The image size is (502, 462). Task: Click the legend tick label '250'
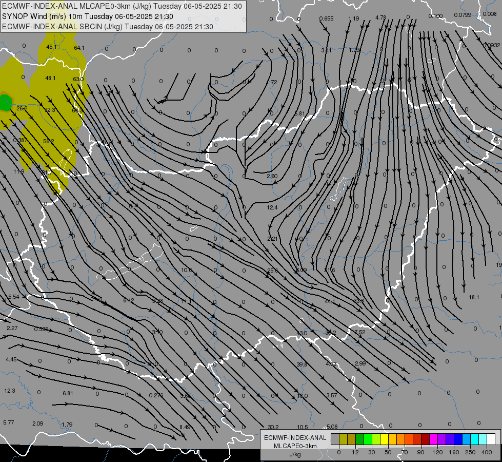pos(470,452)
